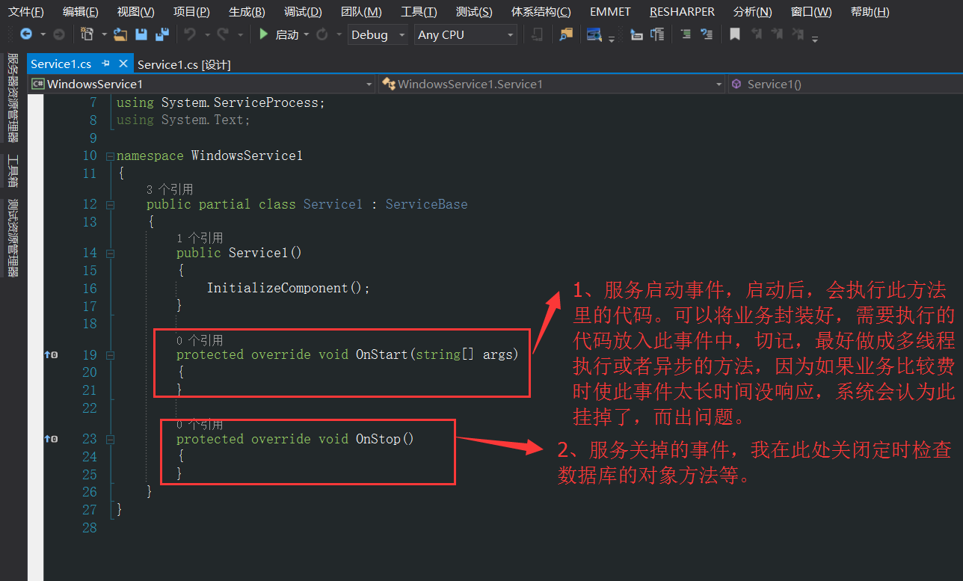This screenshot has width=963, height=581.
Task: Collapse the OnStart method block
Action: (x=111, y=354)
